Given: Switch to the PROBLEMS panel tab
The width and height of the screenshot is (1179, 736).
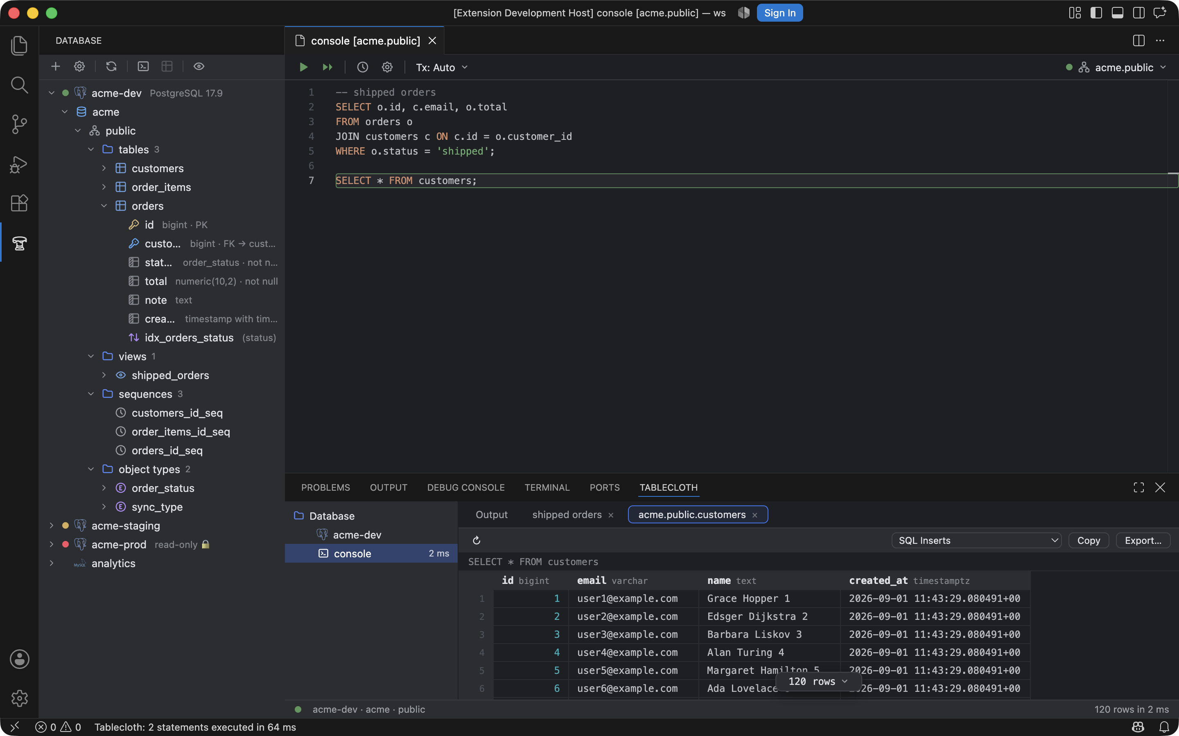Looking at the screenshot, I should 325,487.
